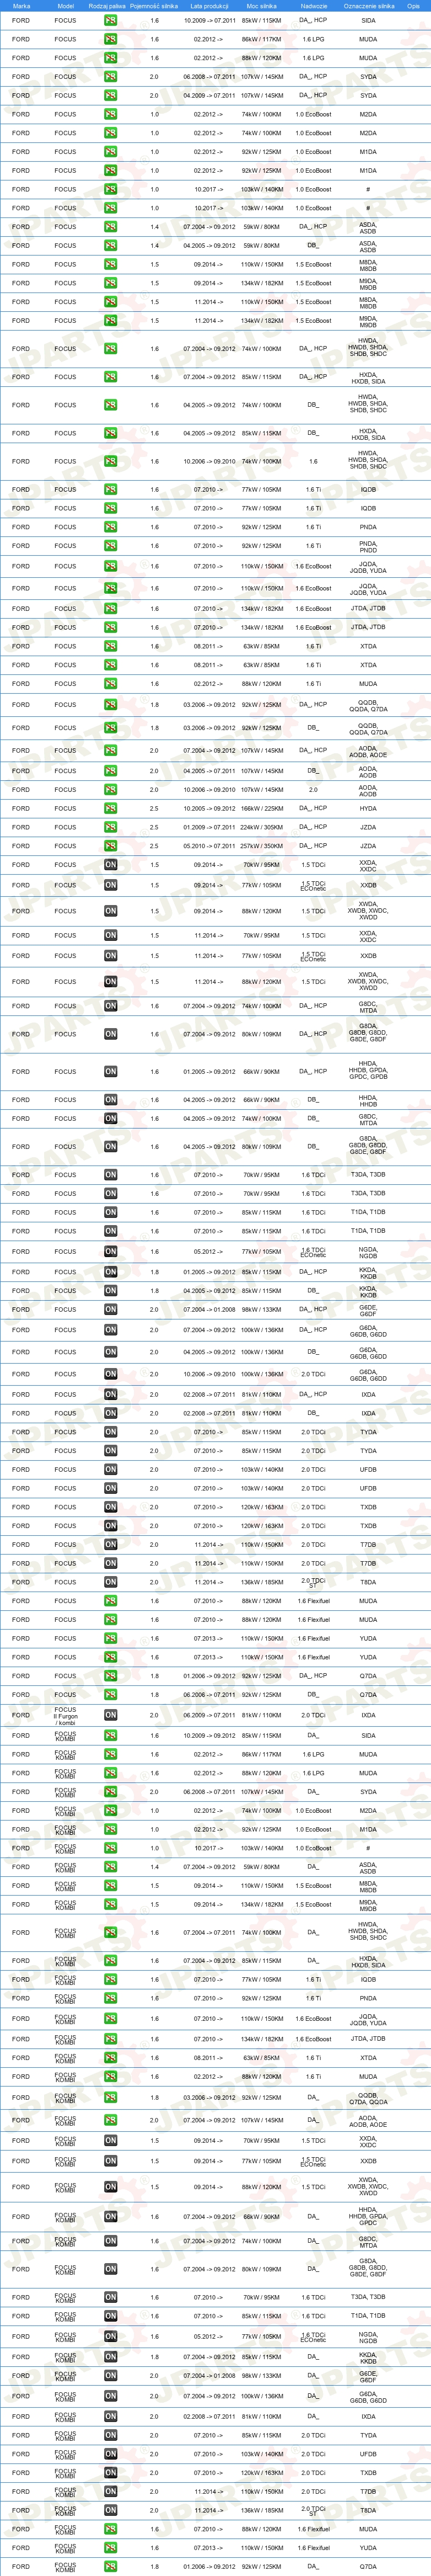Click the '10.2005 -> 09.2012' production years cell
The image size is (431, 2576).
pyautogui.click(x=209, y=808)
